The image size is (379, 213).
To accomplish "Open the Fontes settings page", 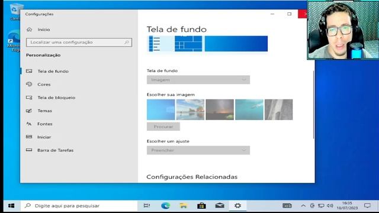I will pyautogui.click(x=45, y=124).
